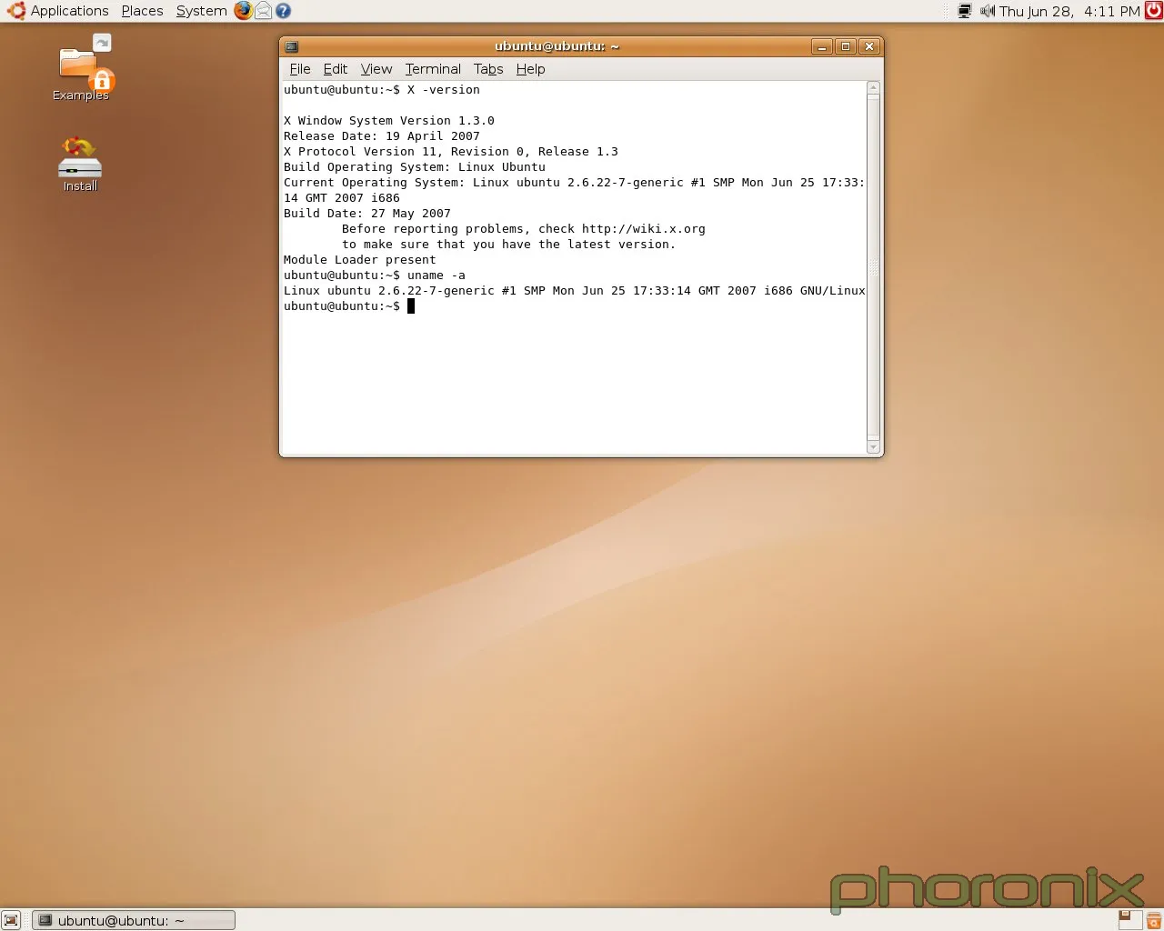The height and width of the screenshot is (931, 1164).
Task: Open the volume speaker tray icon
Action: point(987,11)
